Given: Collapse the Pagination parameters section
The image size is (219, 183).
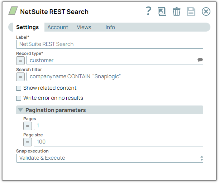Looking at the screenshot, I should 20,110.
